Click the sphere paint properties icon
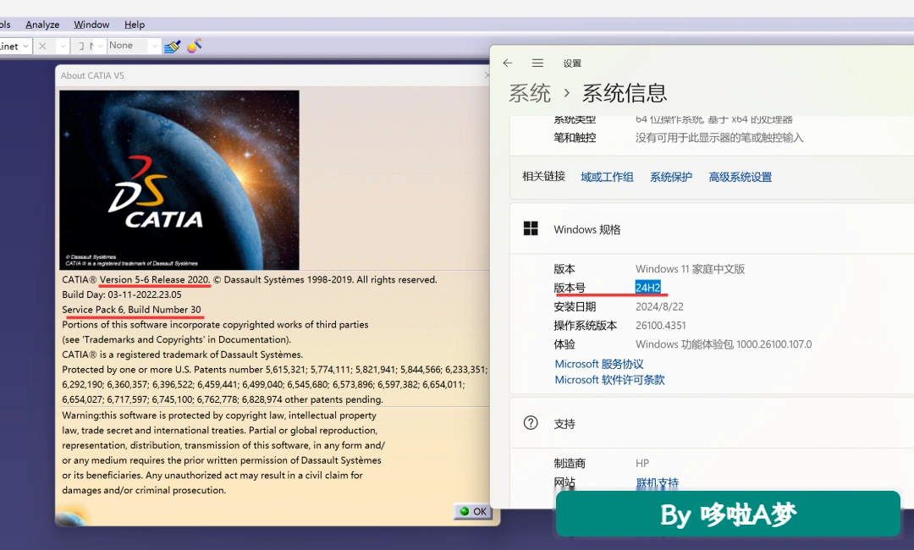 pyautogui.click(x=194, y=46)
